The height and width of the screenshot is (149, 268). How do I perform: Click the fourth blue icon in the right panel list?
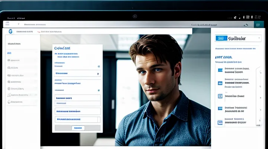click(x=220, y=109)
